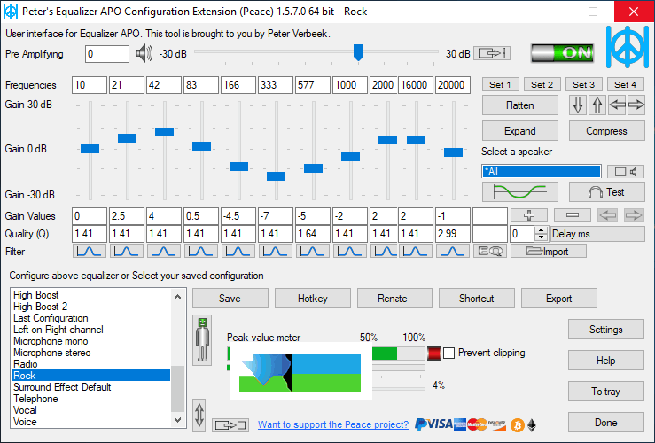
Task: Select the *All speaker entry
Action: click(x=542, y=171)
